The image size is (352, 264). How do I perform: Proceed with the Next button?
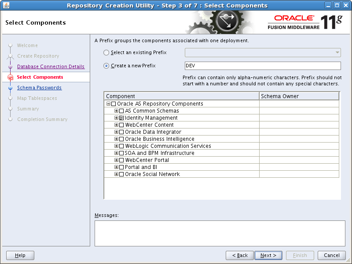point(268,255)
